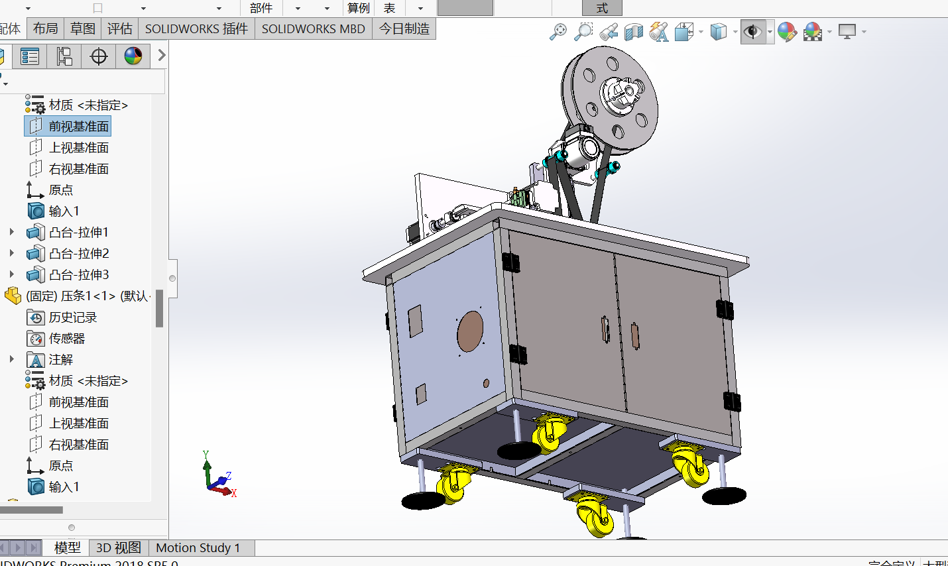Switch to SOLIDWORKS 插件 tab
The image size is (948, 566).
197,28
